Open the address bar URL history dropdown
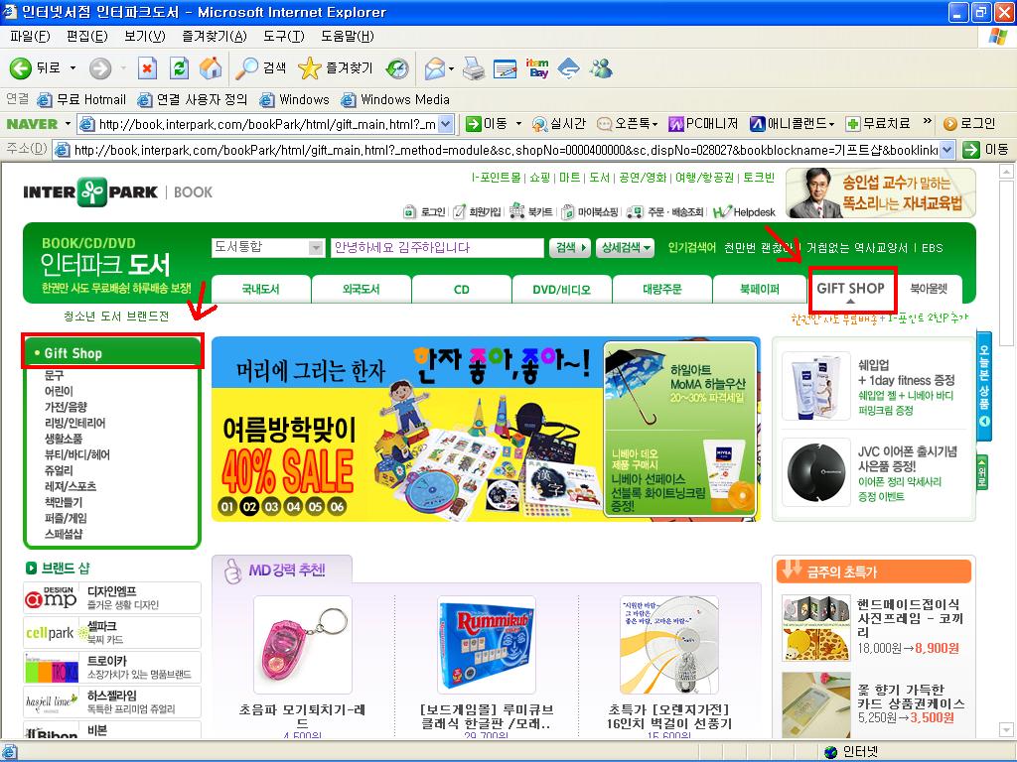The image size is (1017, 762). pyautogui.click(x=946, y=150)
